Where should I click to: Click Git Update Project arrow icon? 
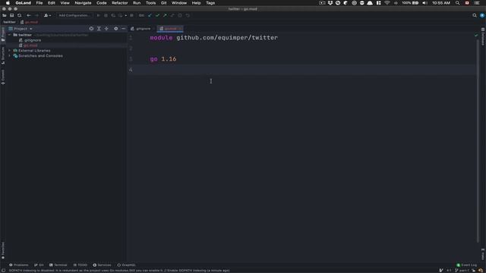coord(150,15)
